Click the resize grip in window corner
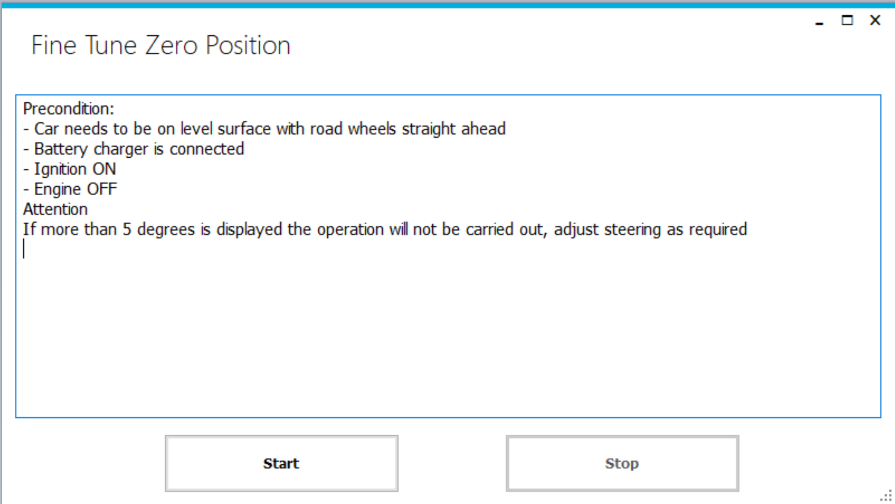 [886, 496]
